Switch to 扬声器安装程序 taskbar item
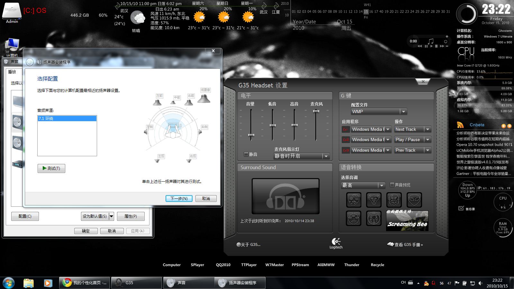Viewport: 514px width, 289px height. point(240,283)
